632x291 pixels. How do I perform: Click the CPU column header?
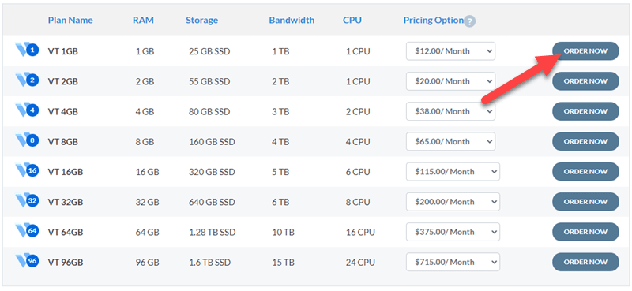[x=352, y=21]
